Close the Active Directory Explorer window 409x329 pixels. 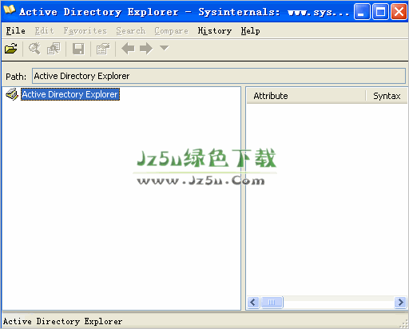pyautogui.click(x=399, y=12)
